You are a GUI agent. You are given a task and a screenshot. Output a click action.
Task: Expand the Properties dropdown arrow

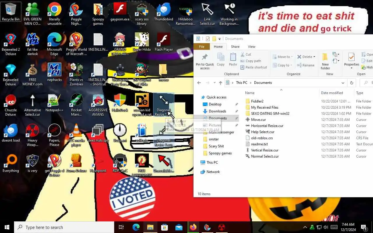[351, 68]
